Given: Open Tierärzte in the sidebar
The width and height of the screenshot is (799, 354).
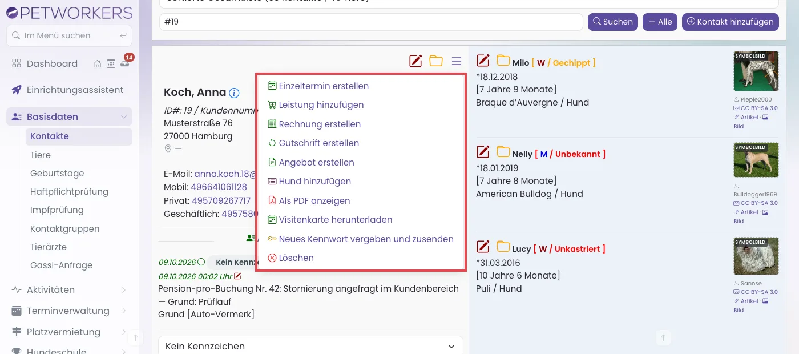Looking at the screenshot, I should coord(49,247).
